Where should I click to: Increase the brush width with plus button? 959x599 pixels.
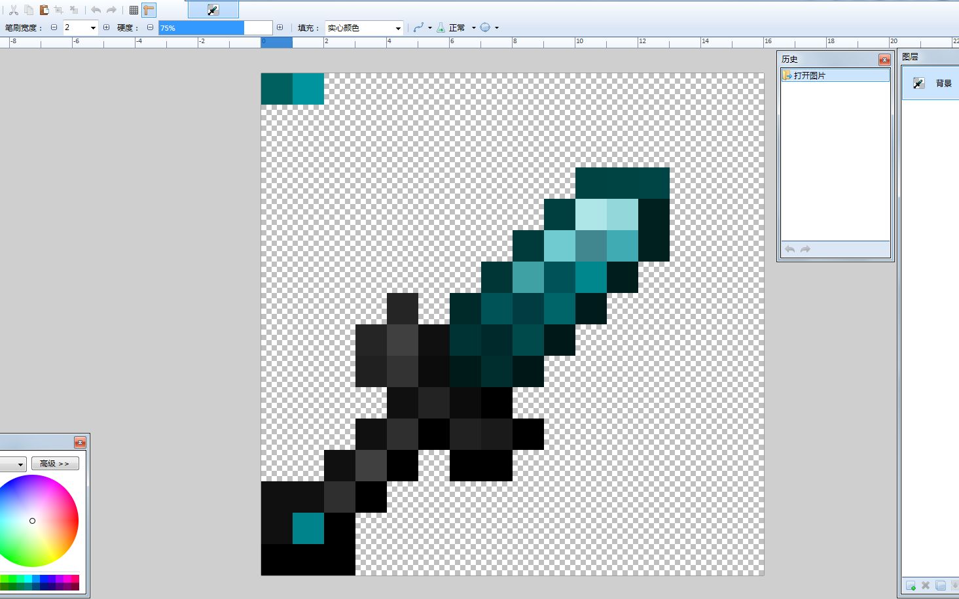(x=106, y=27)
